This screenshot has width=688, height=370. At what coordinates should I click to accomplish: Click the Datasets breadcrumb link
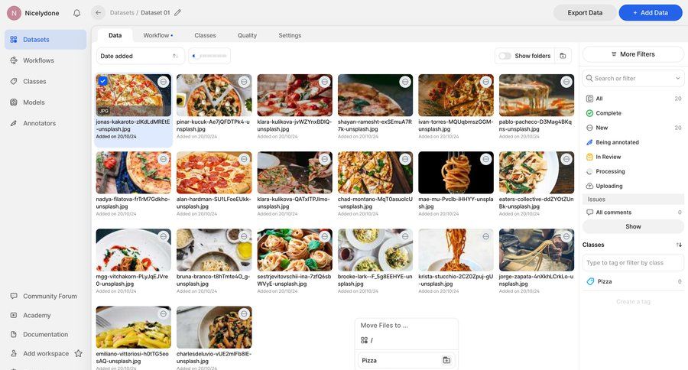(x=122, y=13)
